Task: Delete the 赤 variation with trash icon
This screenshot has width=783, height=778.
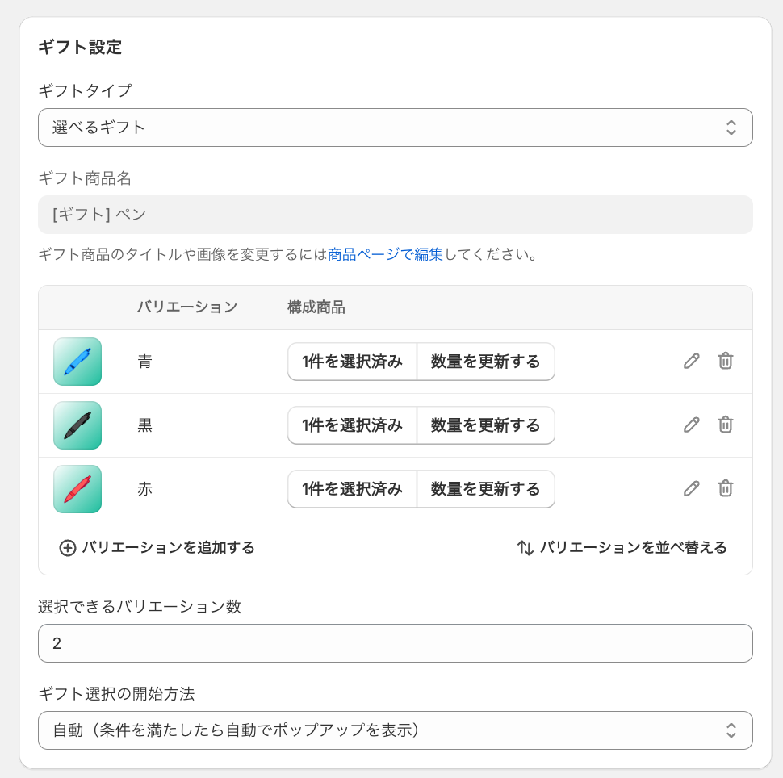Action: tap(726, 488)
